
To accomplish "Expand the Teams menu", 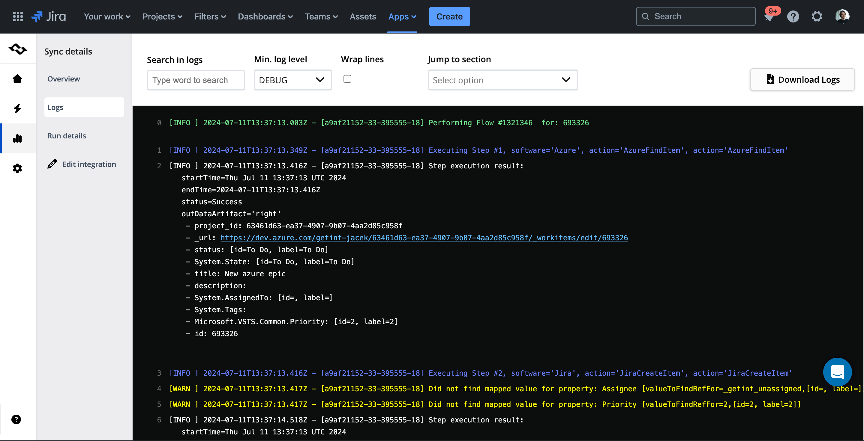I will coord(321,16).
